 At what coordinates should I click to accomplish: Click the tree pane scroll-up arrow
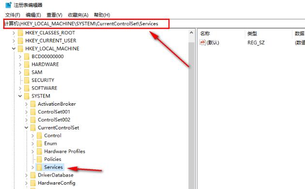click(191, 32)
